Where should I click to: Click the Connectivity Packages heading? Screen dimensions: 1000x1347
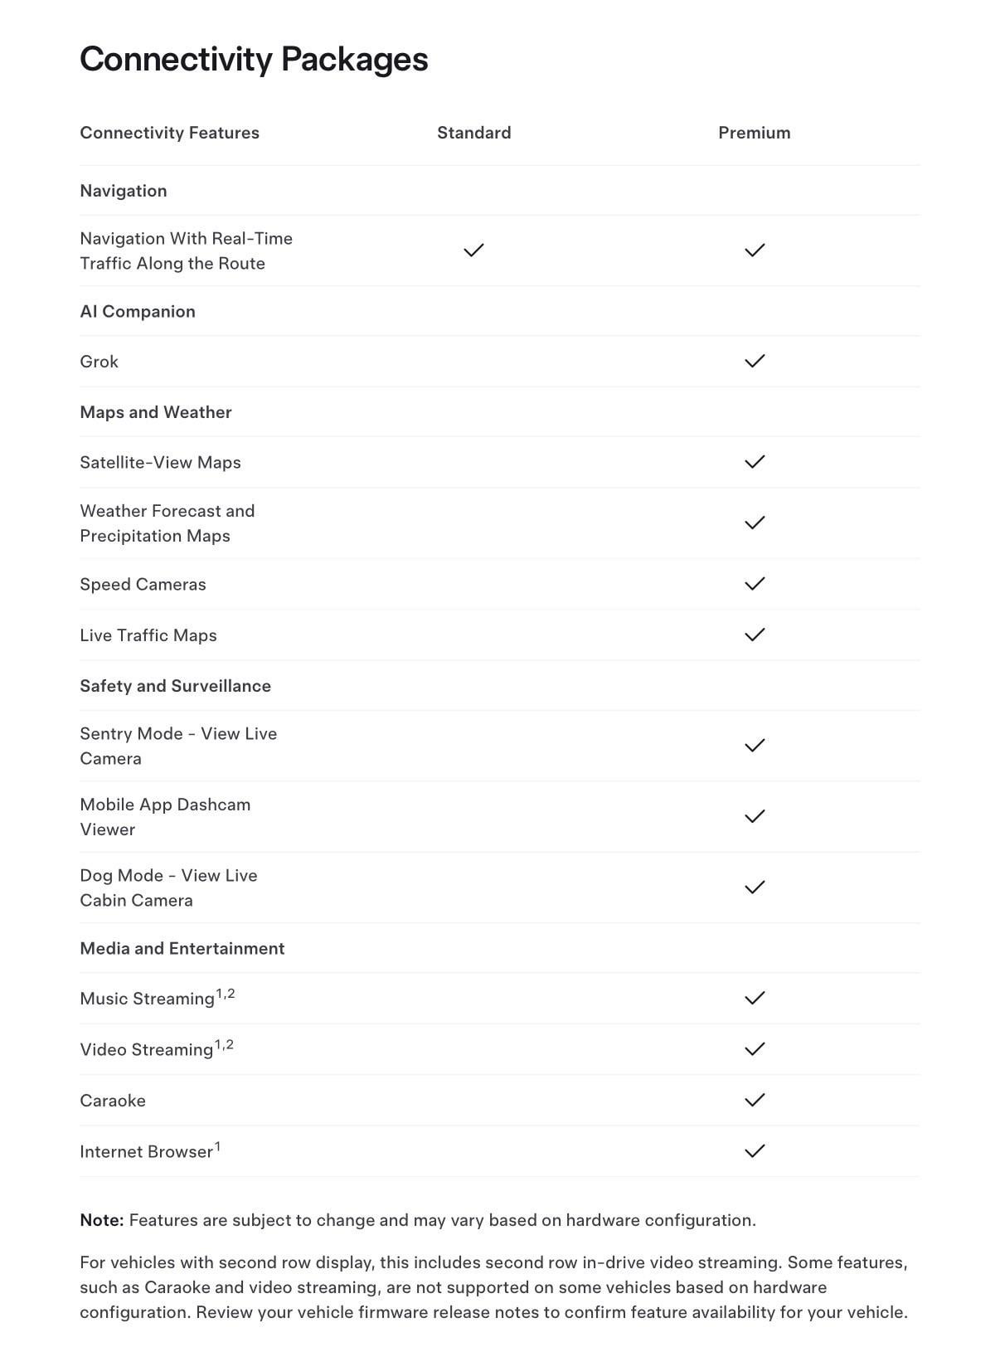(254, 60)
